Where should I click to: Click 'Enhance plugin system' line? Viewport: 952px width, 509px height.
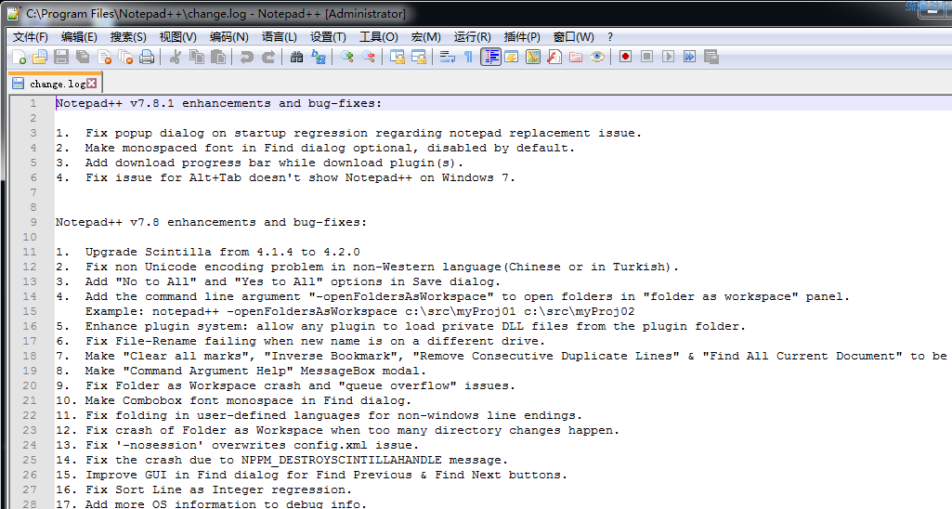(400, 327)
